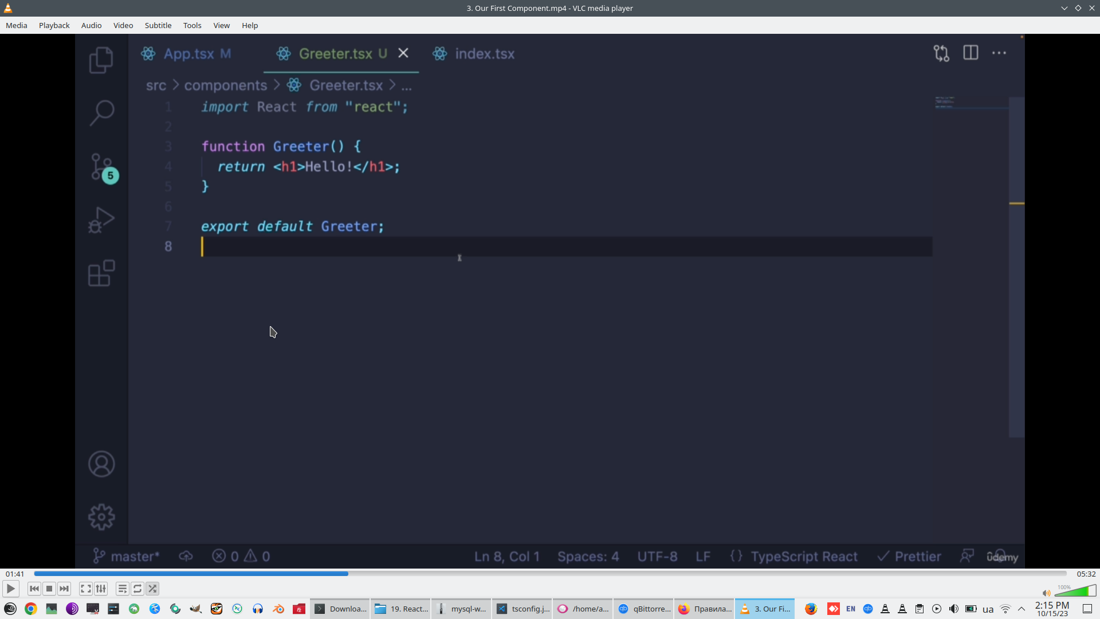Mute audio via speaker icon
1100x619 pixels.
[1046, 593]
